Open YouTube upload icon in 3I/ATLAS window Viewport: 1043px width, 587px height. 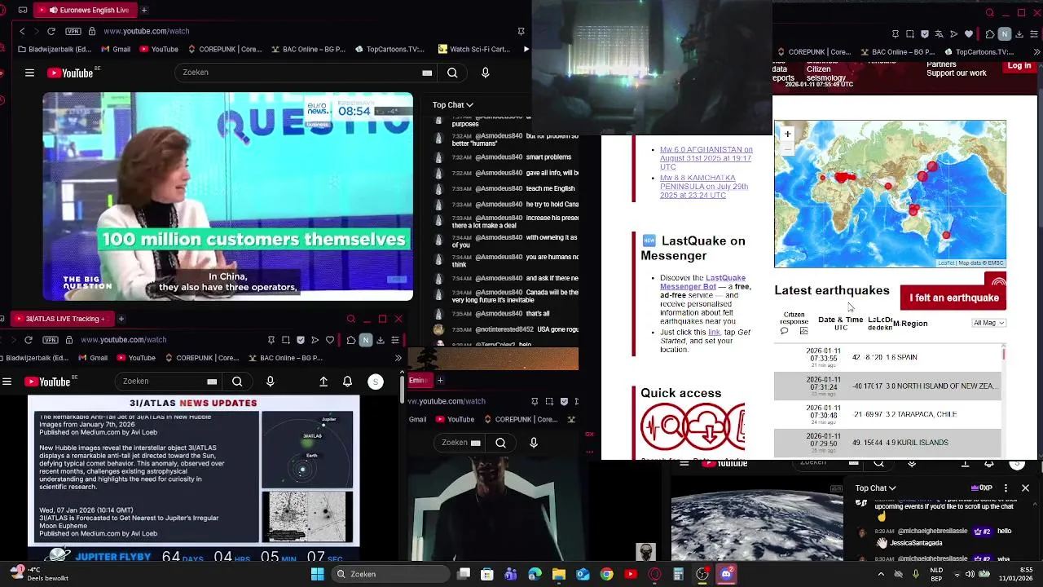coord(323,382)
